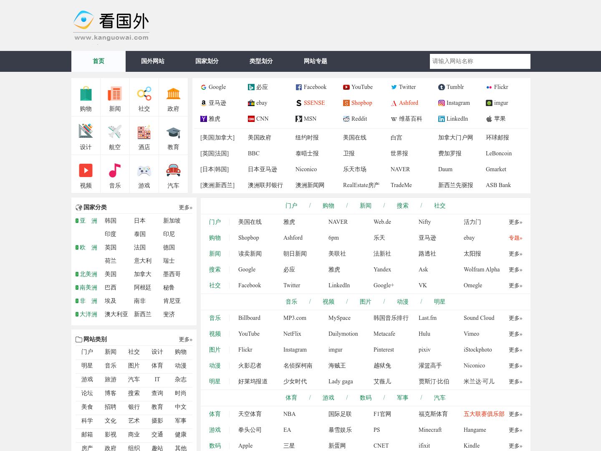The image size is (601, 451).
Task: Open the 类型划分 navigation tab
Action: point(261,61)
